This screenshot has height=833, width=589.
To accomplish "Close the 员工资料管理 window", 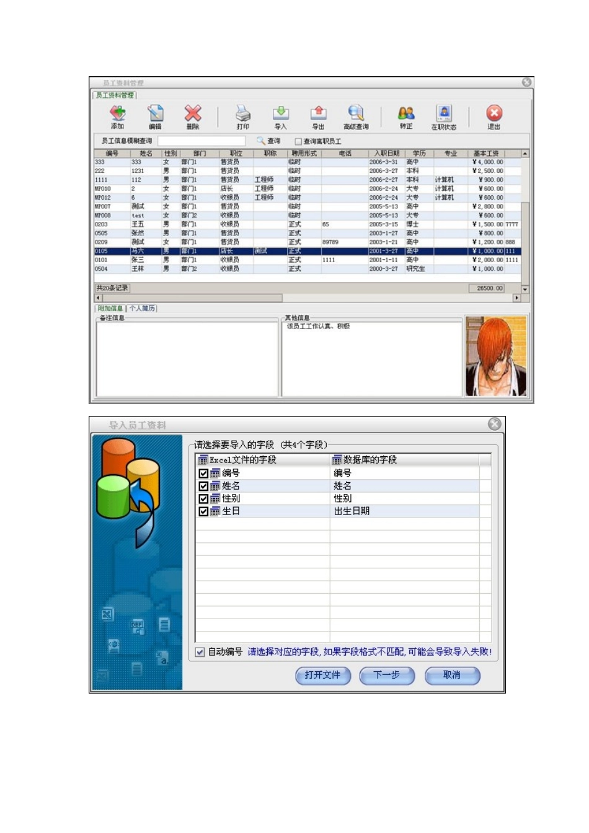I will [x=526, y=82].
